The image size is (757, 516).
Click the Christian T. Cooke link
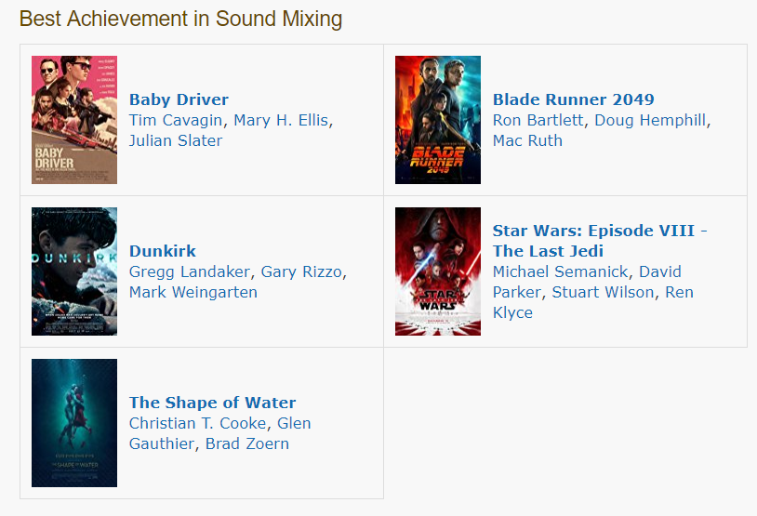pyautogui.click(x=197, y=423)
